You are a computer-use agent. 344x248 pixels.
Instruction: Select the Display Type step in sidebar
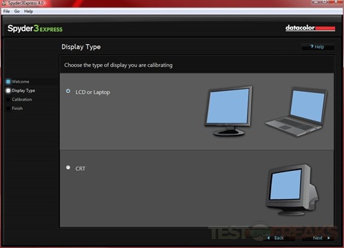click(23, 90)
